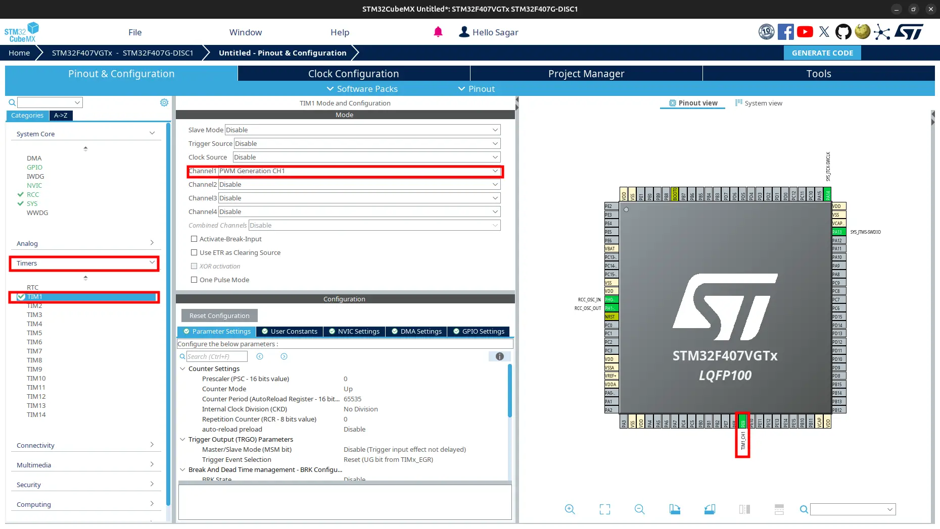This screenshot has width=940, height=529.
Task: Click the GENERATE CODE button
Action: point(822,53)
